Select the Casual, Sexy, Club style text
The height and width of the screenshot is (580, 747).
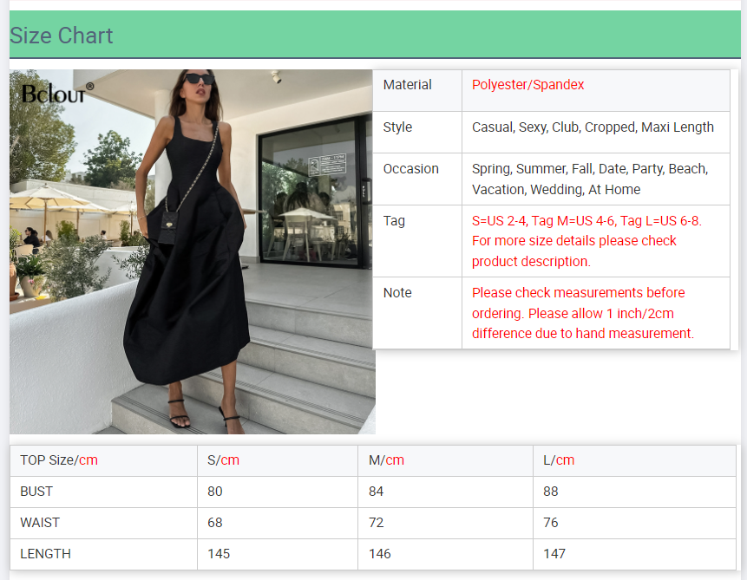coord(593,127)
